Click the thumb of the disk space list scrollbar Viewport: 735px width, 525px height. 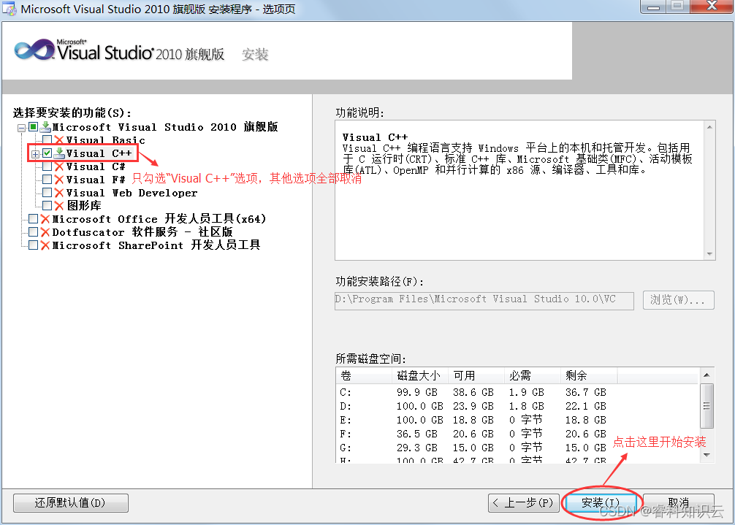707,405
